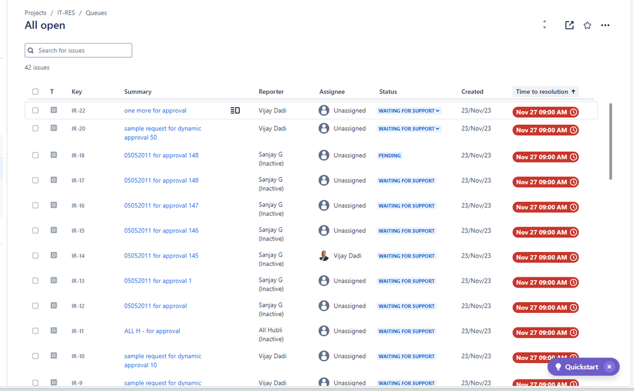Viewport: 634px width, 391px height.
Task: Sort by the Created column header
Action: 472,92
